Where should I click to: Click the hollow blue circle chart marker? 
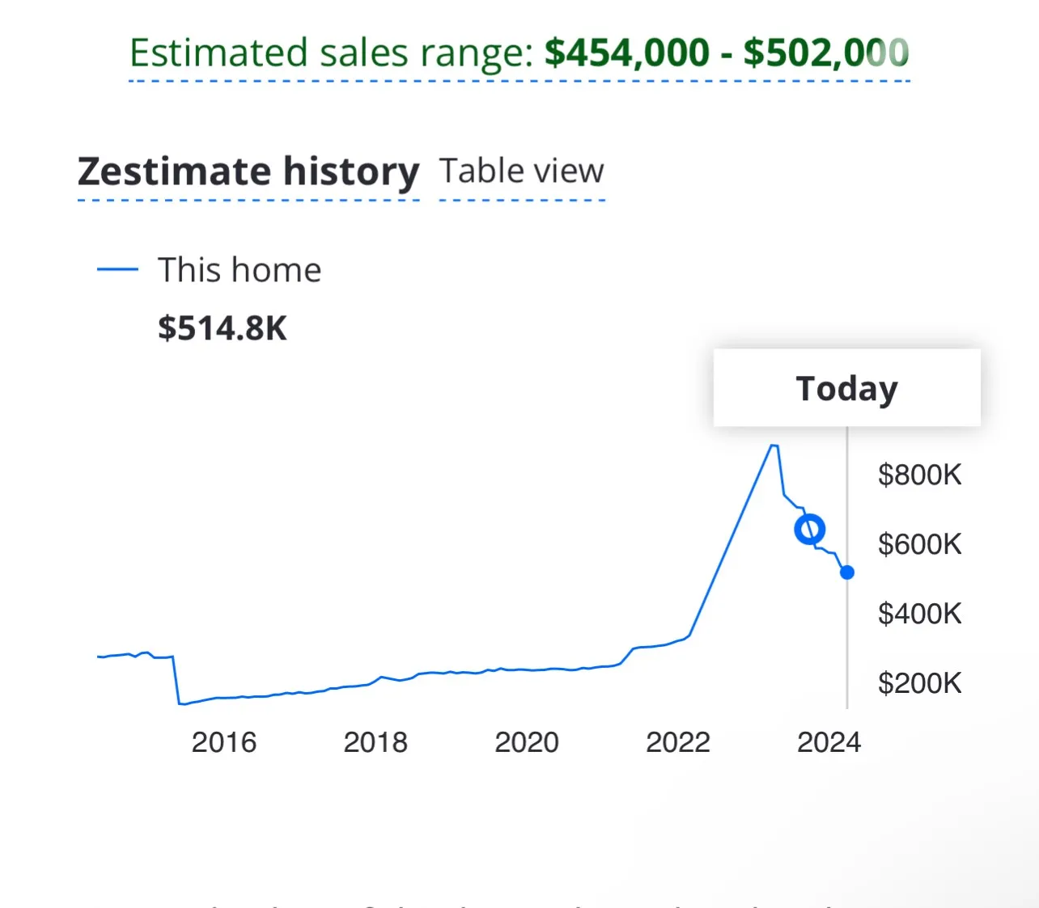(x=809, y=530)
